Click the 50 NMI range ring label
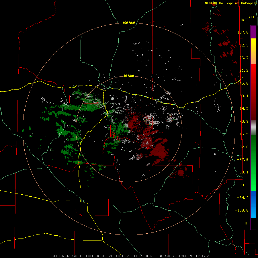 [129, 76]
